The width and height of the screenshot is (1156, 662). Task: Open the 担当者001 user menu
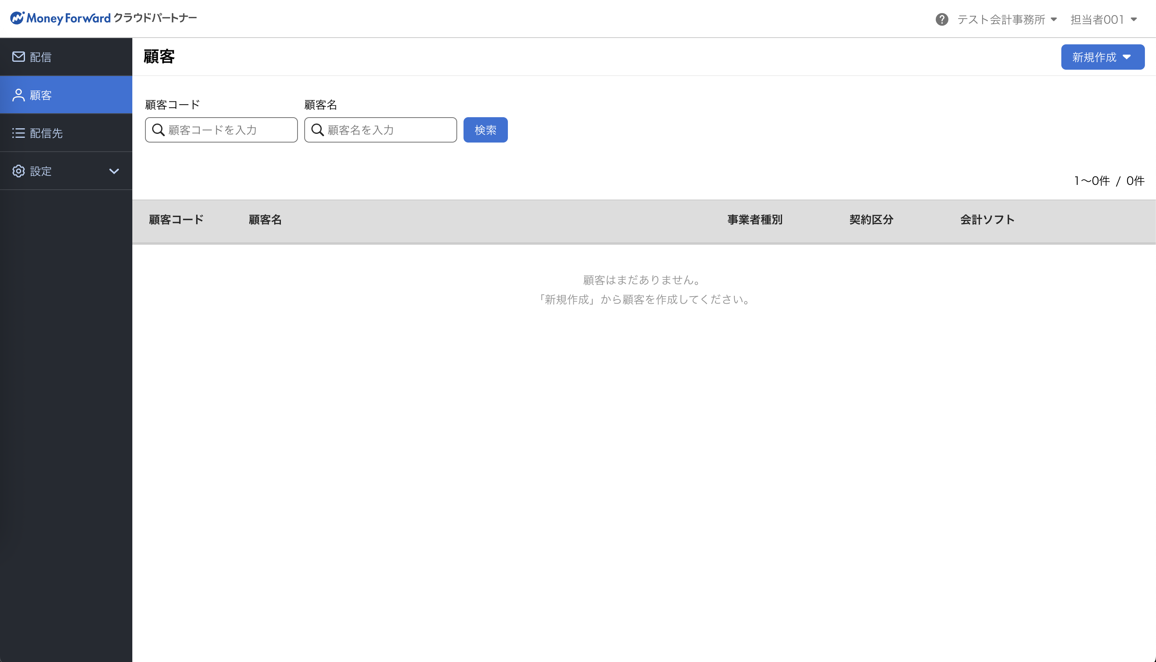coord(1103,19)
